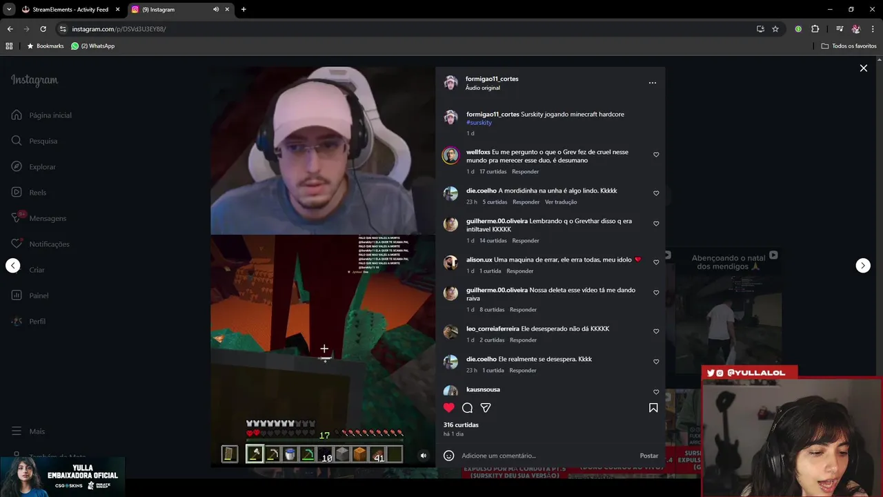This screenshot has height=497, width=883.
Task: Click the comment bubble icon
Action: (x=467, y=407)
